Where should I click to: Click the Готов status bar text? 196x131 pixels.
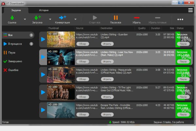point(5,122)
